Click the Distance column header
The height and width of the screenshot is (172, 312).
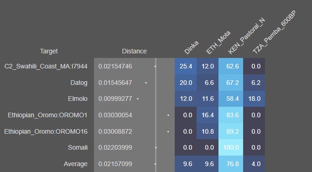click(134, 51)
